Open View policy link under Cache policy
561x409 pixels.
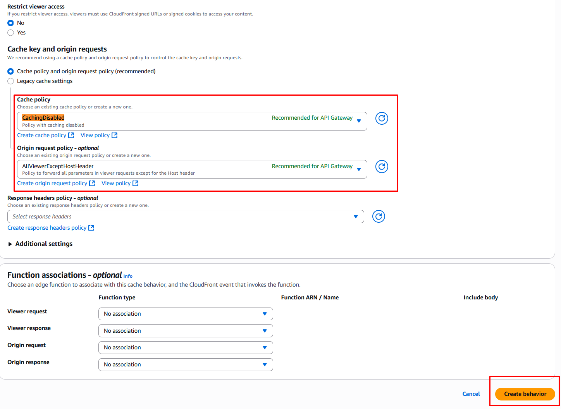95,135
